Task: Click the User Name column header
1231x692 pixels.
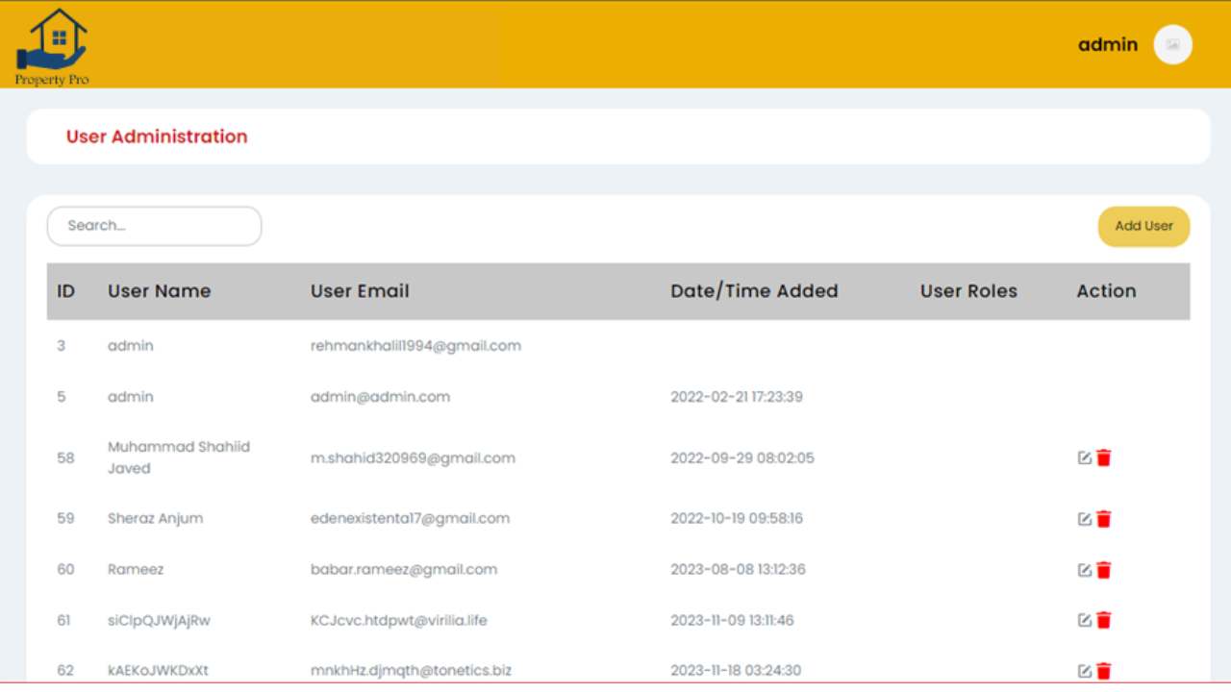Action: 159,291
